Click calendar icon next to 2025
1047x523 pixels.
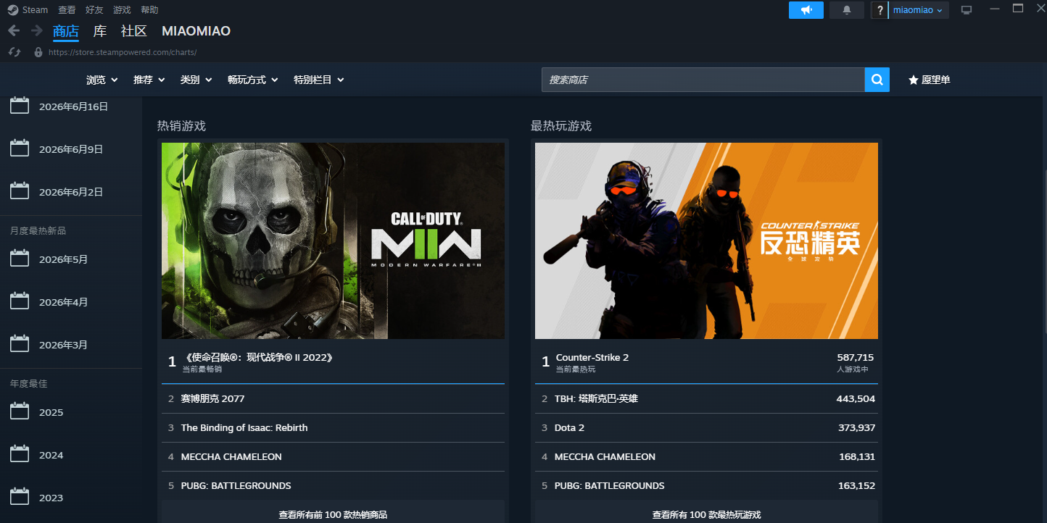click(x=20, y=411)
